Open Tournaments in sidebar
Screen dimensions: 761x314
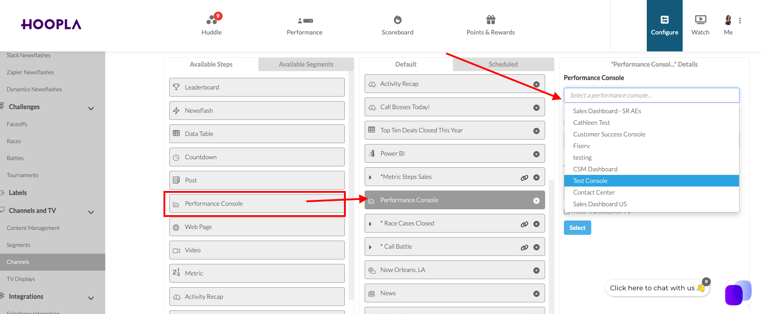22,175
